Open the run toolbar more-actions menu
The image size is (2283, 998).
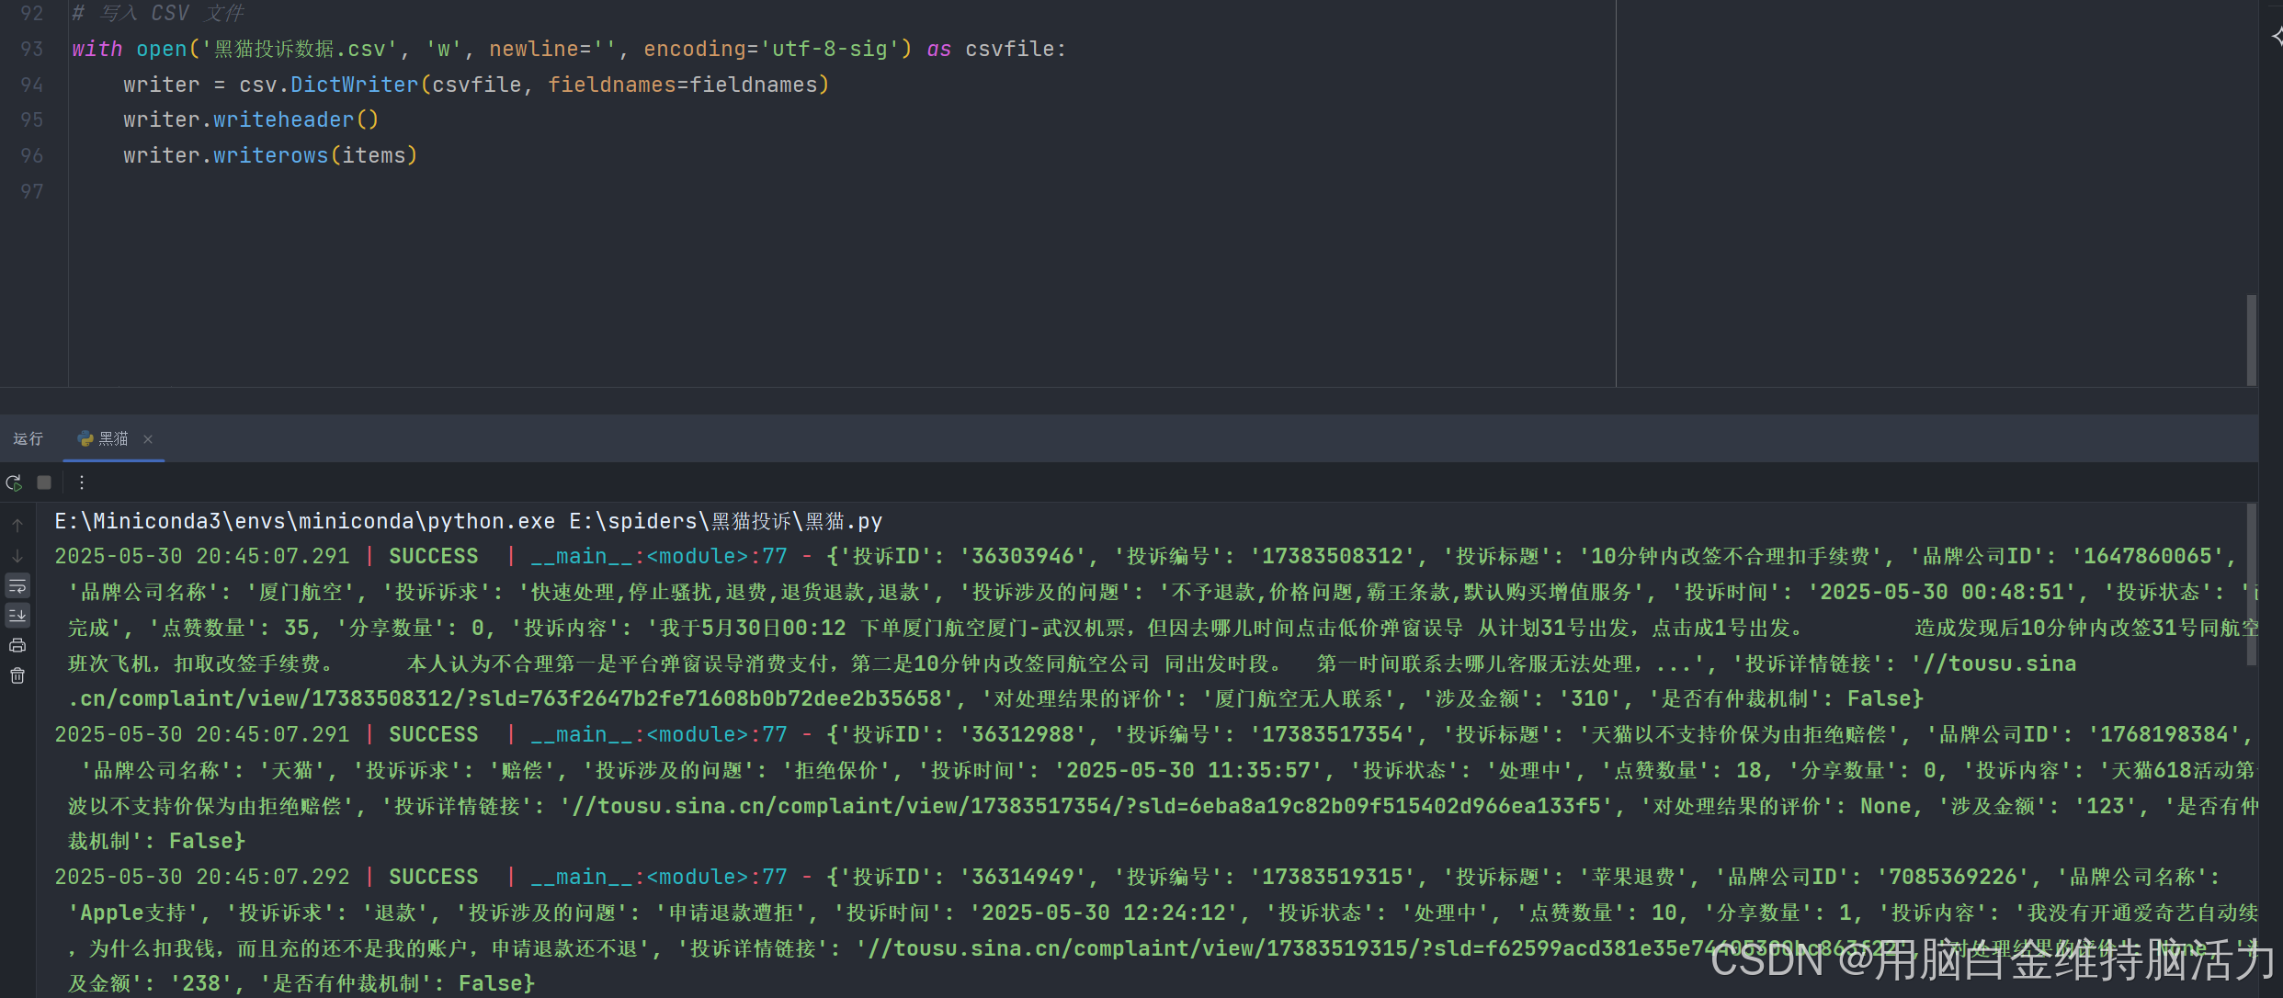(82, 482)
